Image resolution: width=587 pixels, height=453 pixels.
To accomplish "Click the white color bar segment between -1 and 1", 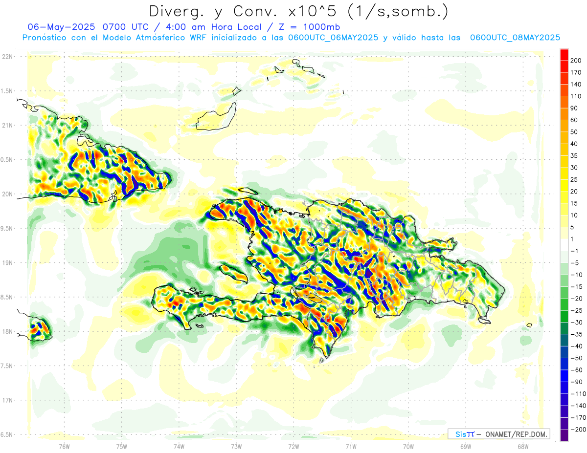I will (564, 245).
